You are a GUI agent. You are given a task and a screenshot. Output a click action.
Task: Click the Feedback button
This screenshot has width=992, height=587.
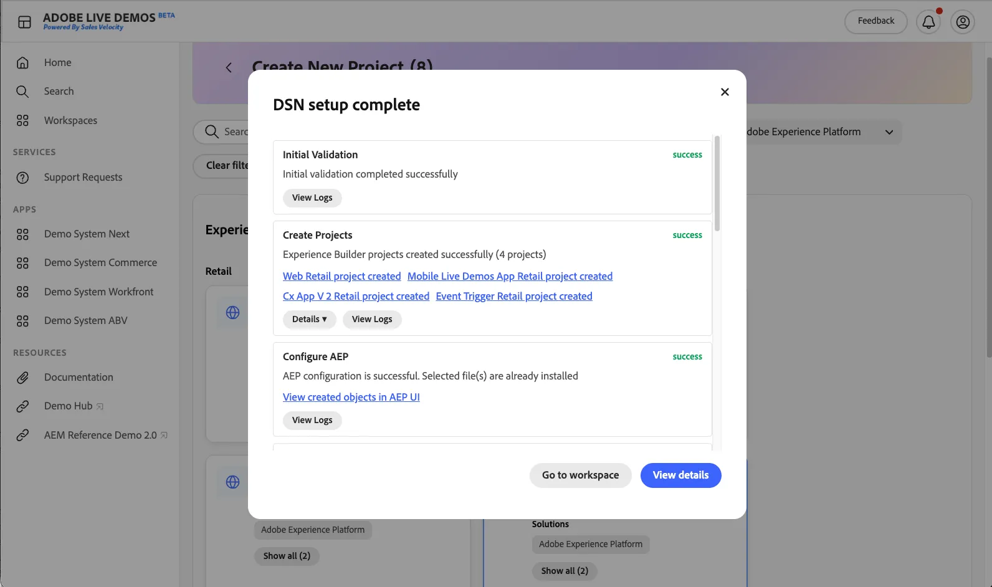pos(875,21)
